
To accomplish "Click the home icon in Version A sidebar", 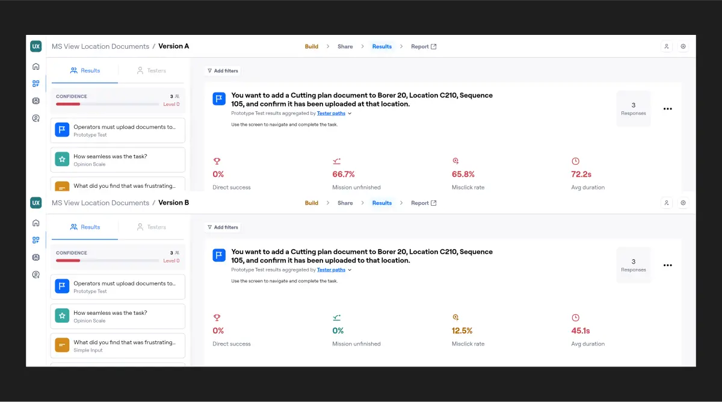I will pos(36,67).
